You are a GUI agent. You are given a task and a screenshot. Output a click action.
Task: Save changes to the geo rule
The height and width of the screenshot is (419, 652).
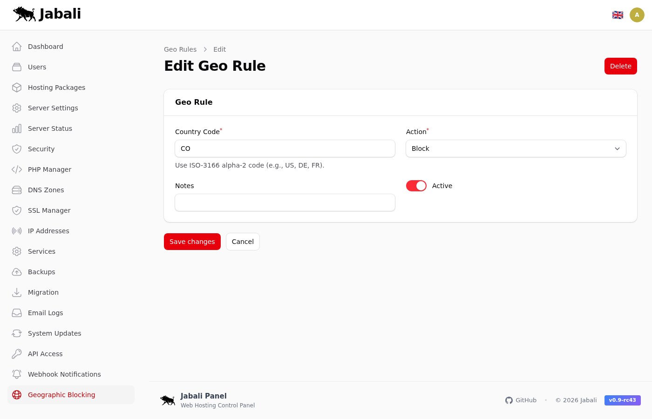pos(192,242)
